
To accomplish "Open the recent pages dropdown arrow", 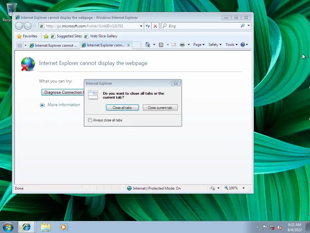I will [x=35, y=26].
